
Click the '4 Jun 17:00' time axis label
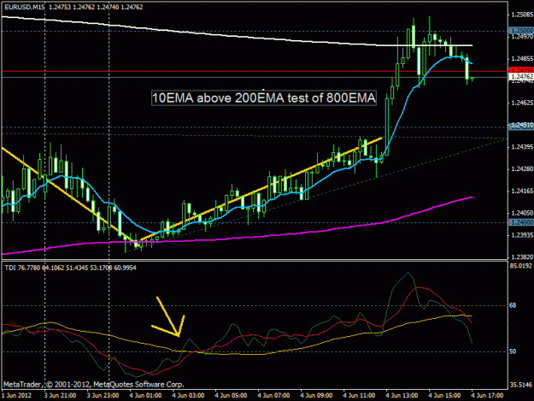(487, 396)
